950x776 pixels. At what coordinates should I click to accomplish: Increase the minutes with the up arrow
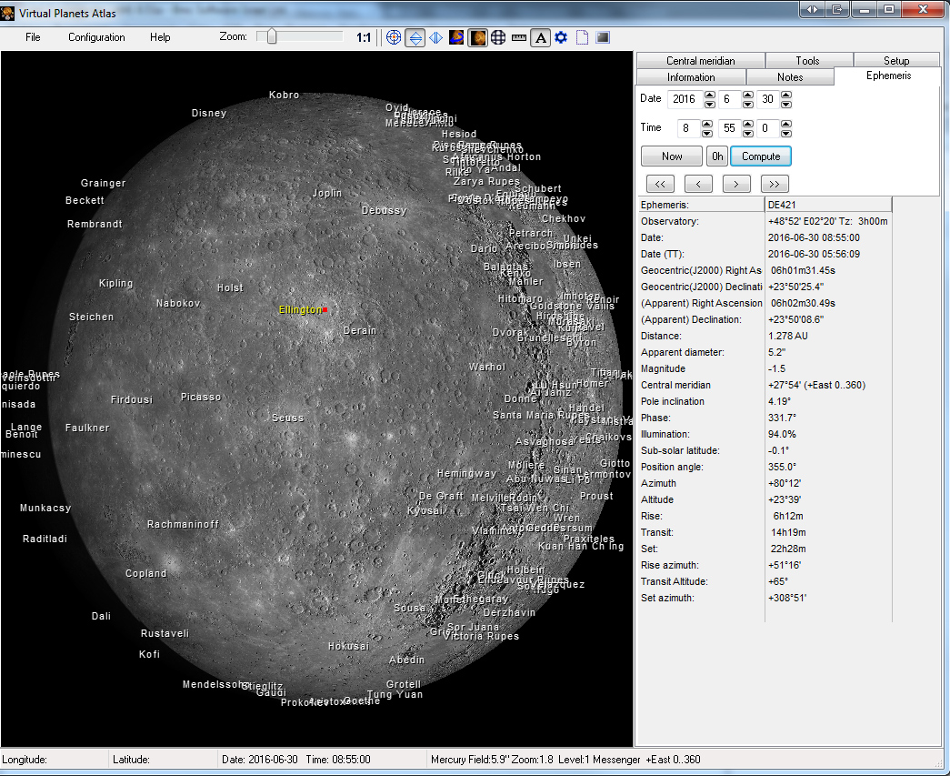tap(748, 124)
